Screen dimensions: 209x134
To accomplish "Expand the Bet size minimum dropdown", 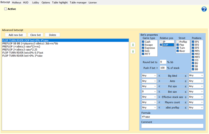I will point(149,91).
